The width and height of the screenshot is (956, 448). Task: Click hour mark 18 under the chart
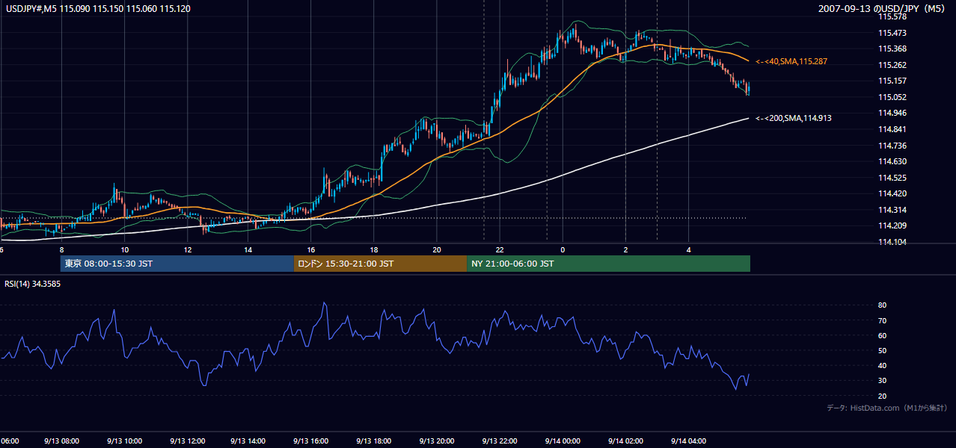(x=375, y=249)
